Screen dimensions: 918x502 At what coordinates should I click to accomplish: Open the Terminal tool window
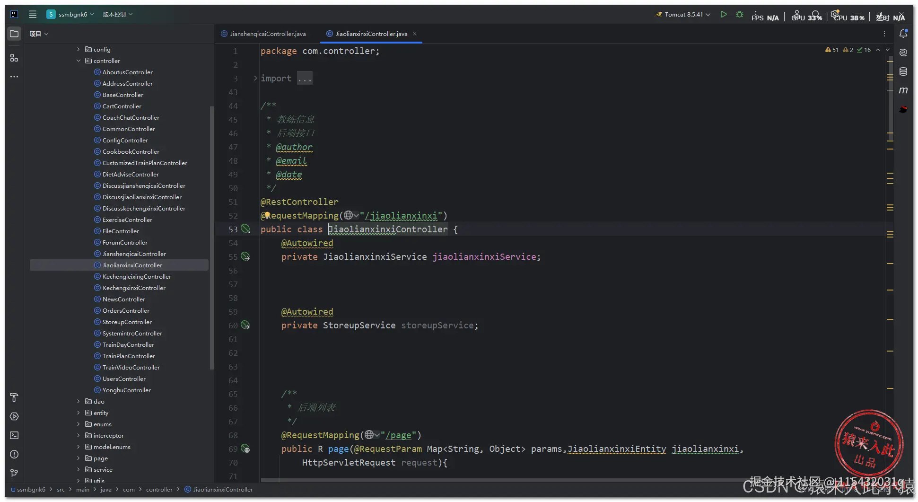pos(14,435)
